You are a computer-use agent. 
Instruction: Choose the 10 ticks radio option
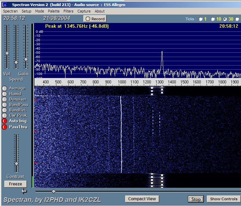(213, 19)
